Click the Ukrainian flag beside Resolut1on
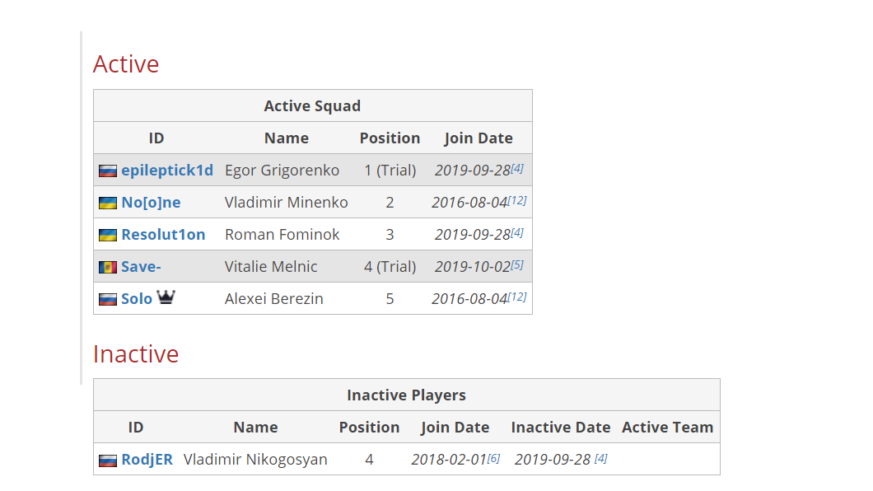This screenshot has width=873, height=491. click(108, 236)
